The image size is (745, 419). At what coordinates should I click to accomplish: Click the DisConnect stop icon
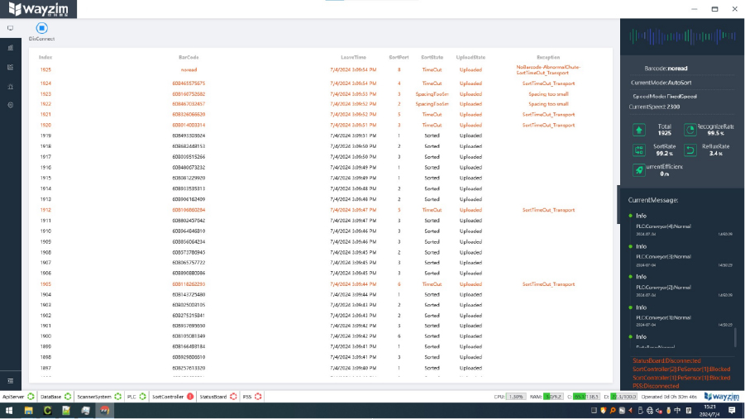[x=42, y=28]
